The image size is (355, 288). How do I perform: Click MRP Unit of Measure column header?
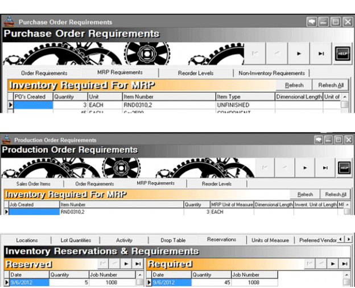[232, 204]
